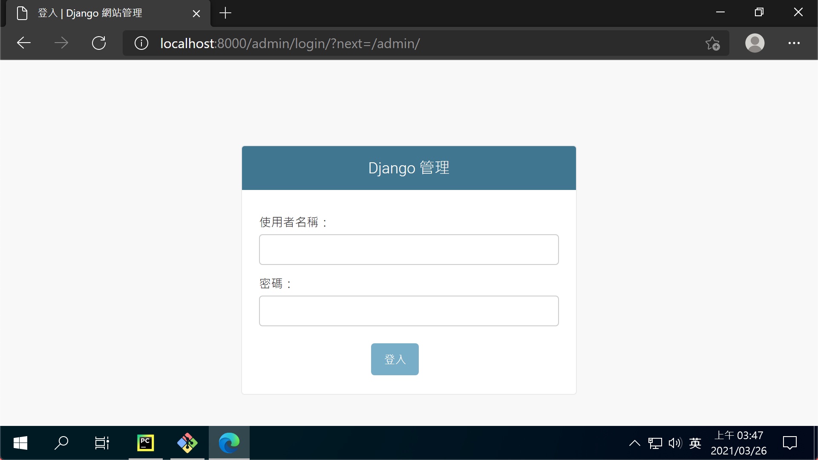Reload the page with refresh icon
The width and height of the screenshot is (818, 460).
99,43
